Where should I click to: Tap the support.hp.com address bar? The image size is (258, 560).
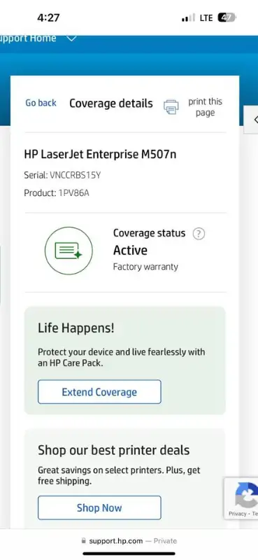(x=129, y=540)
